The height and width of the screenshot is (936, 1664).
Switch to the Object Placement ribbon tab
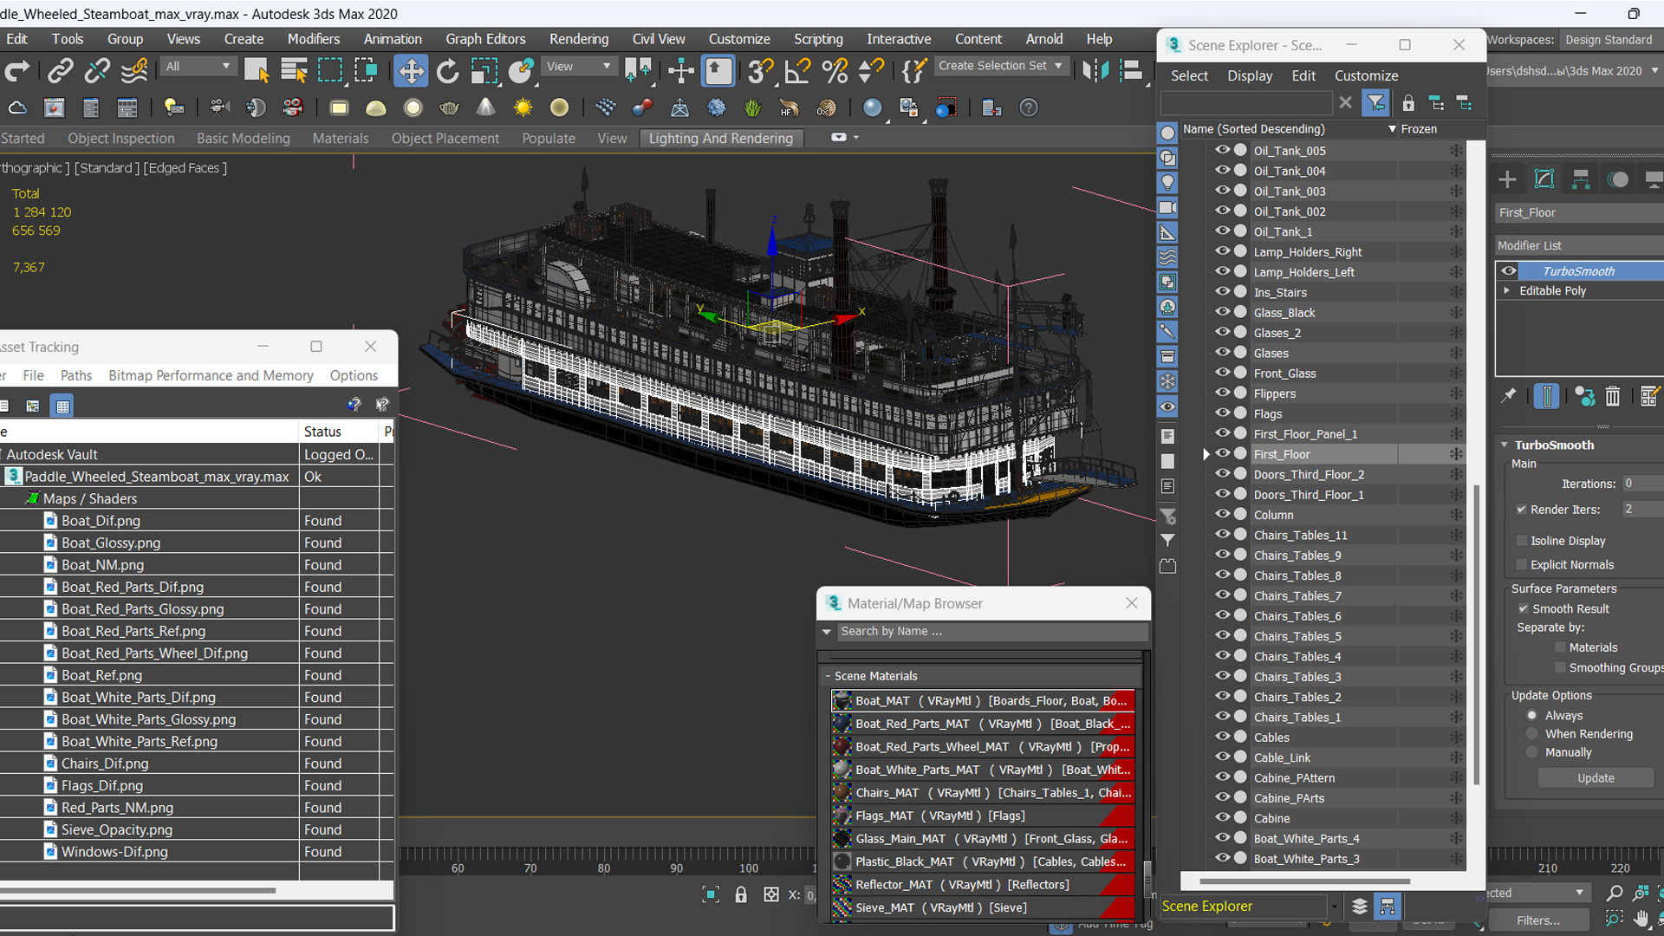[445, 139]
